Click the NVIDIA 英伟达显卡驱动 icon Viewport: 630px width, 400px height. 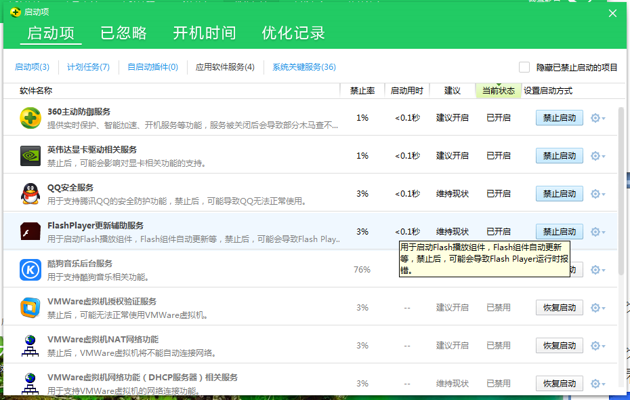point(30,156)
